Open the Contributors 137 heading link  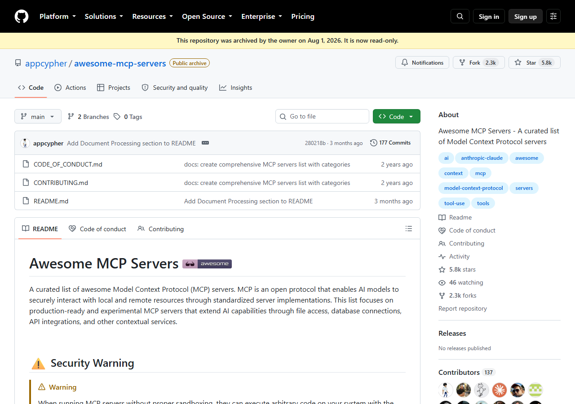[x=467, y=372]
